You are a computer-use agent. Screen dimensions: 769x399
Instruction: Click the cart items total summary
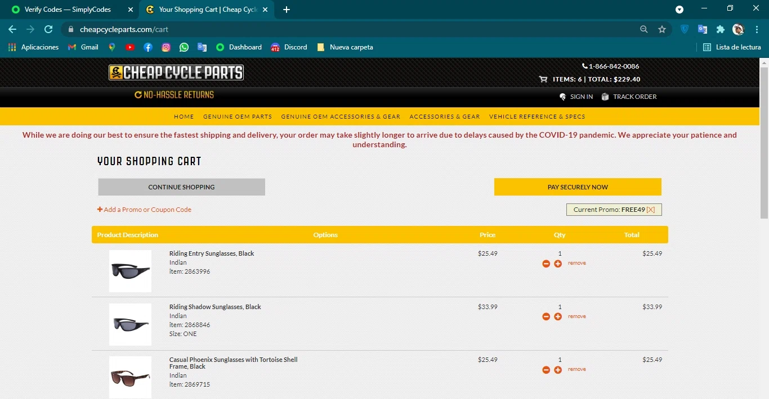click(x=589, y=79)
